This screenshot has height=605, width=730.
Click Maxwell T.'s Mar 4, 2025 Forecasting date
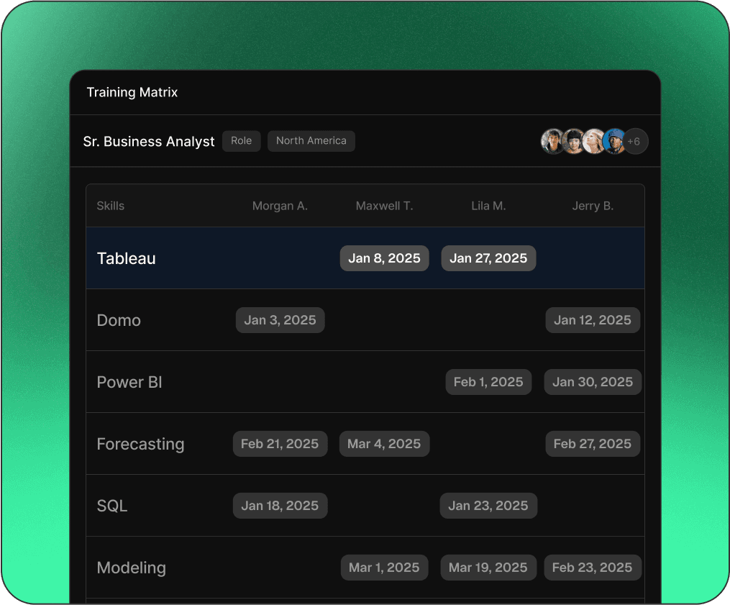pyautogui.click(x=384, y=444)
